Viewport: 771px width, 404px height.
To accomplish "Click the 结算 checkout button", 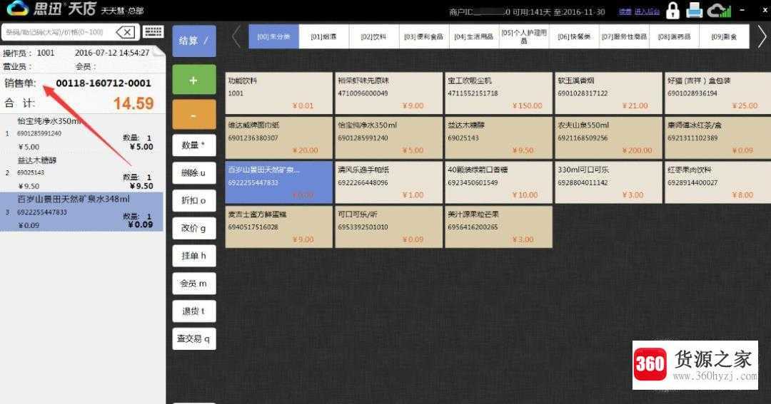I will [x=193, y=41].
